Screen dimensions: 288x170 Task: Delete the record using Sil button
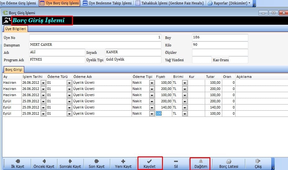[x=176, y=164]
